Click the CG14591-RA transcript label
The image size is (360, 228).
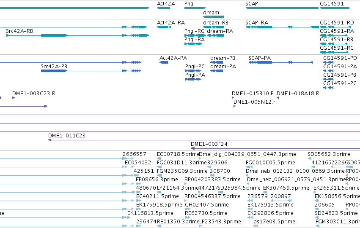click(337, 31)
